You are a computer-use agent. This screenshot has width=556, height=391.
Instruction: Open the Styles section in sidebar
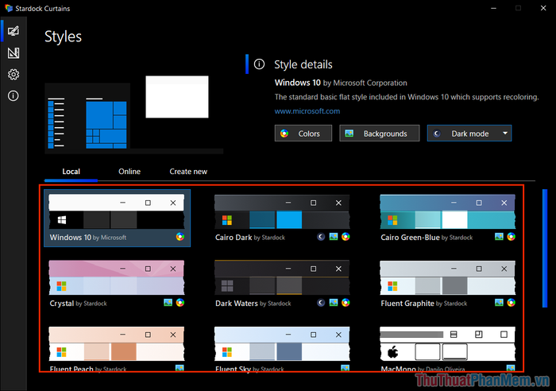14,31
